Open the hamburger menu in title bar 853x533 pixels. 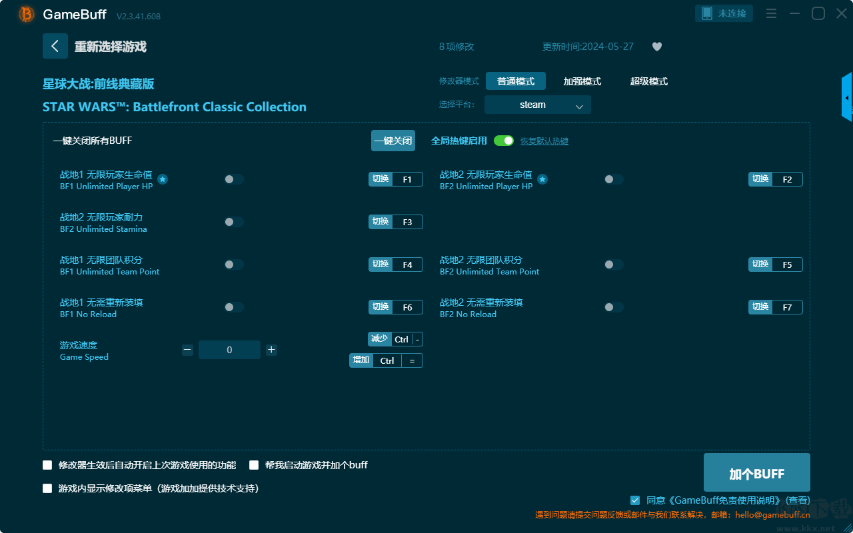tap(771, 13)
